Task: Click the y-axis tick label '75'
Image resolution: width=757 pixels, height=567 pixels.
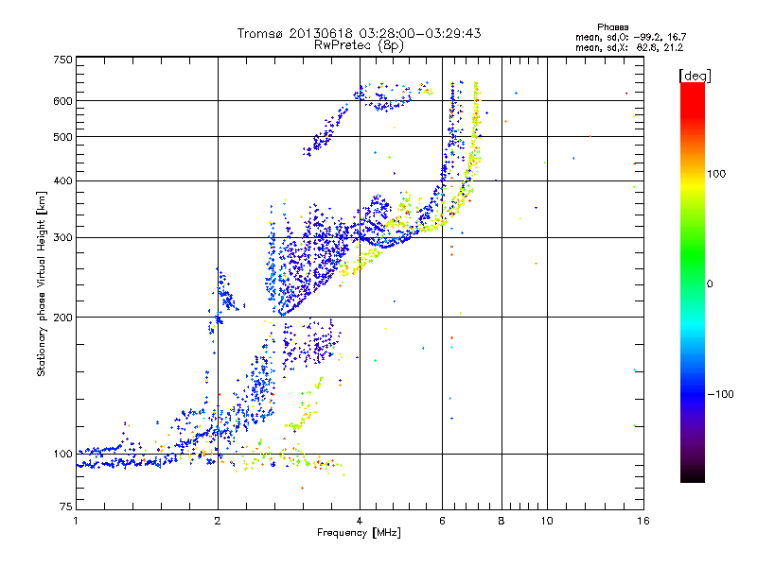Action: pos(66,507)
